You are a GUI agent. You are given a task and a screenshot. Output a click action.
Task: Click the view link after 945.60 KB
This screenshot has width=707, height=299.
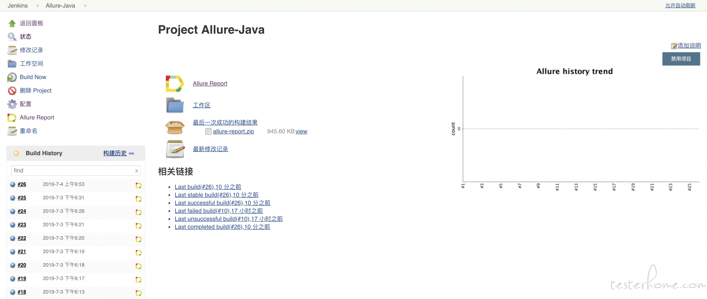pyautogui.click(x=301, y=131)
